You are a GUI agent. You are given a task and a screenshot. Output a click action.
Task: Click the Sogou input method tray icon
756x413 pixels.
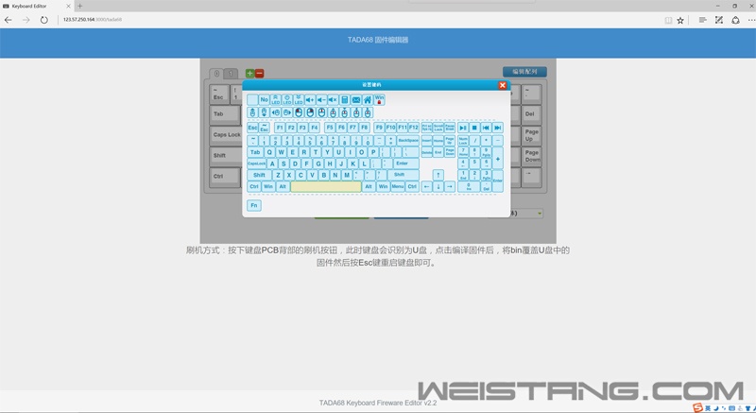coord(697,407)
